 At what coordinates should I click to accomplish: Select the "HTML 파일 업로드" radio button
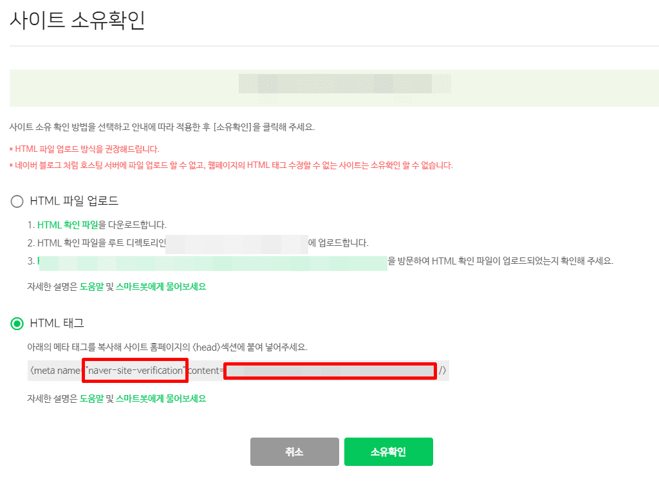tap(17, 201)
